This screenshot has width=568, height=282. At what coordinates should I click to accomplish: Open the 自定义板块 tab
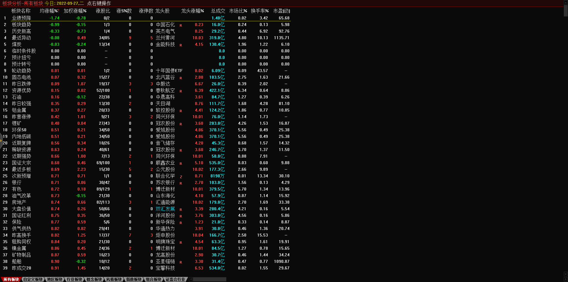click(33, 279)
